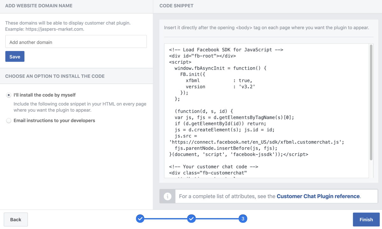This screenshot has height=229, width=382.
Task: Click the "Example: https://jaspers-market.com." text
Action: 45,29
